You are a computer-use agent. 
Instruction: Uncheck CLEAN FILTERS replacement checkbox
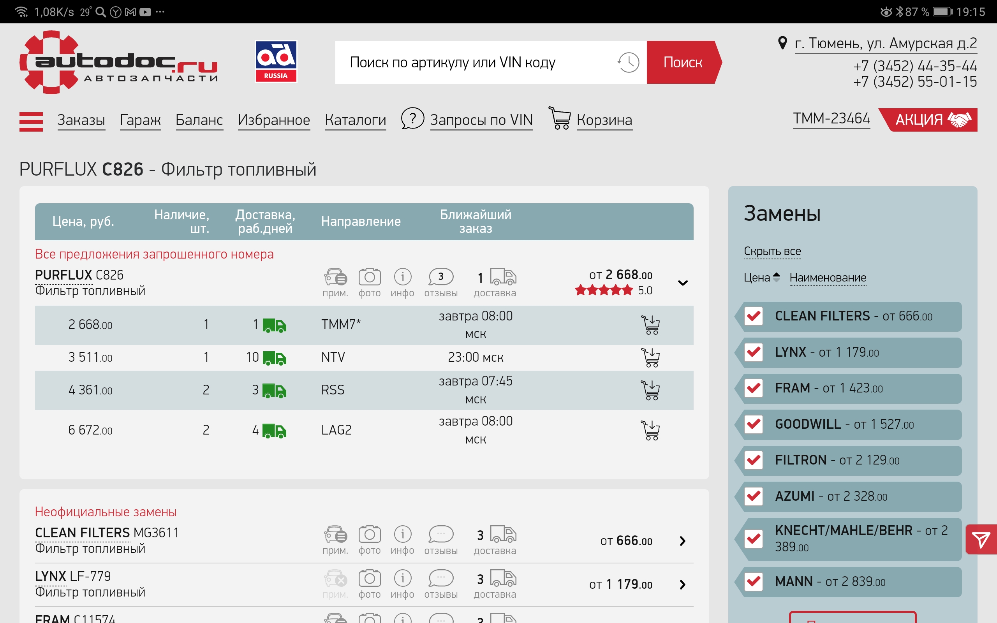(754, 317)
